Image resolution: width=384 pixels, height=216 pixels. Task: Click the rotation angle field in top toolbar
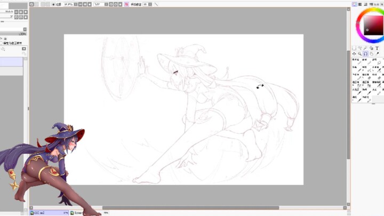[99, 4]
